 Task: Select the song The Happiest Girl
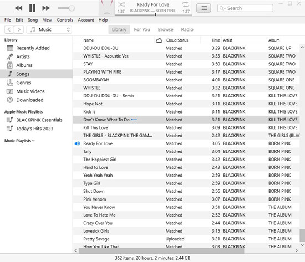pos(186,160)
